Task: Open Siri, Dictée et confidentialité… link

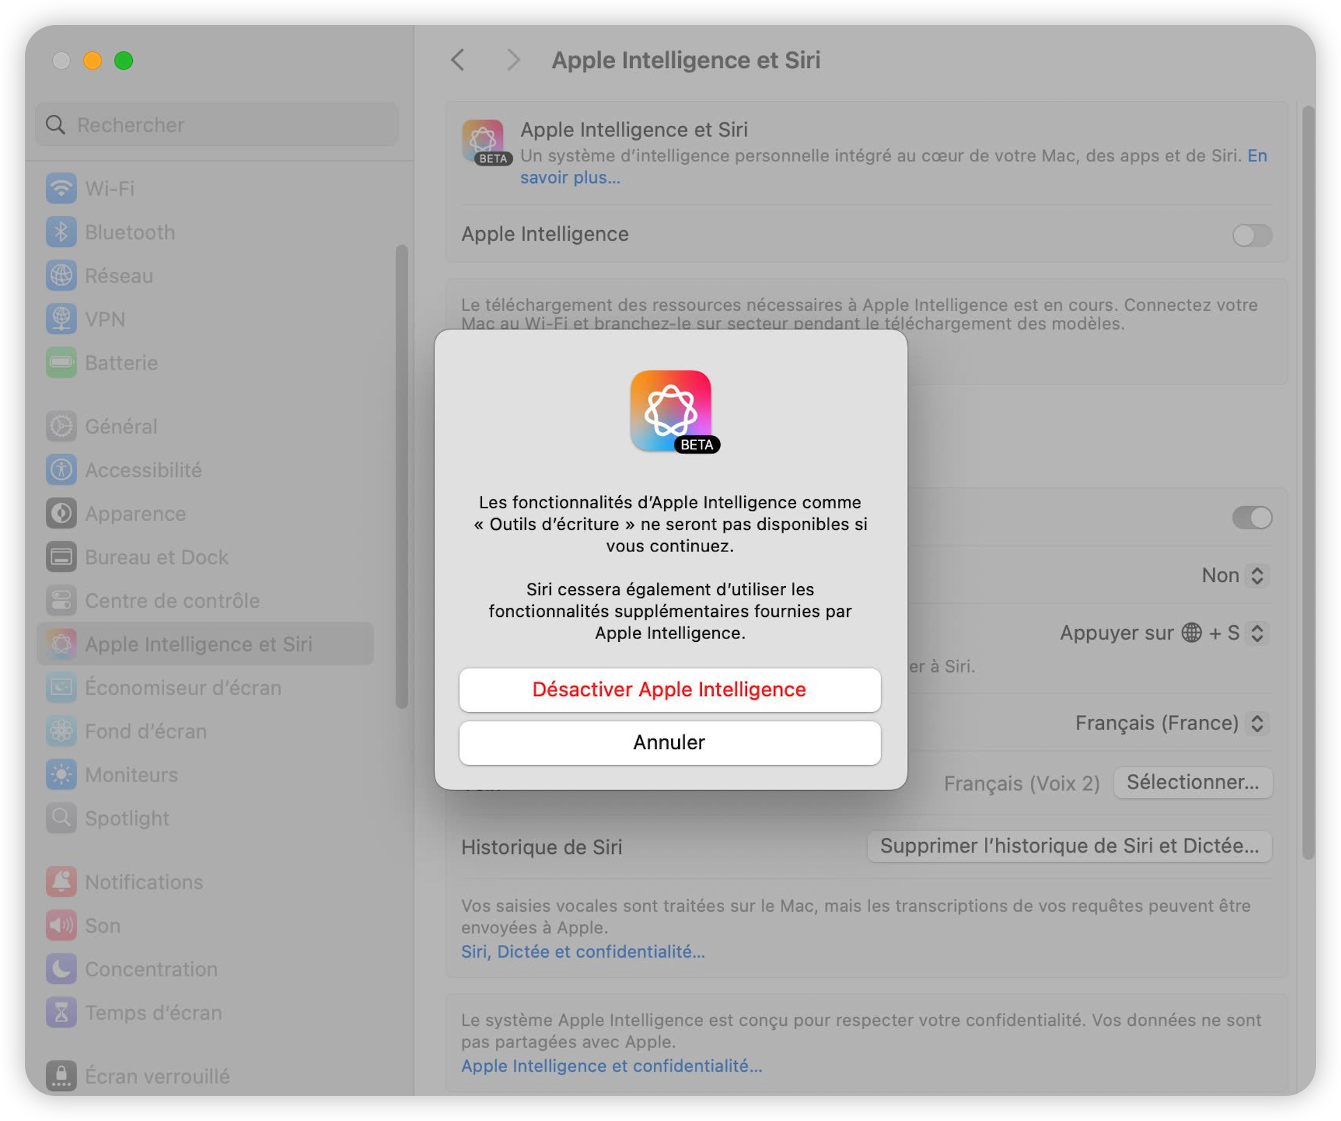Action: tap(583, 951)
